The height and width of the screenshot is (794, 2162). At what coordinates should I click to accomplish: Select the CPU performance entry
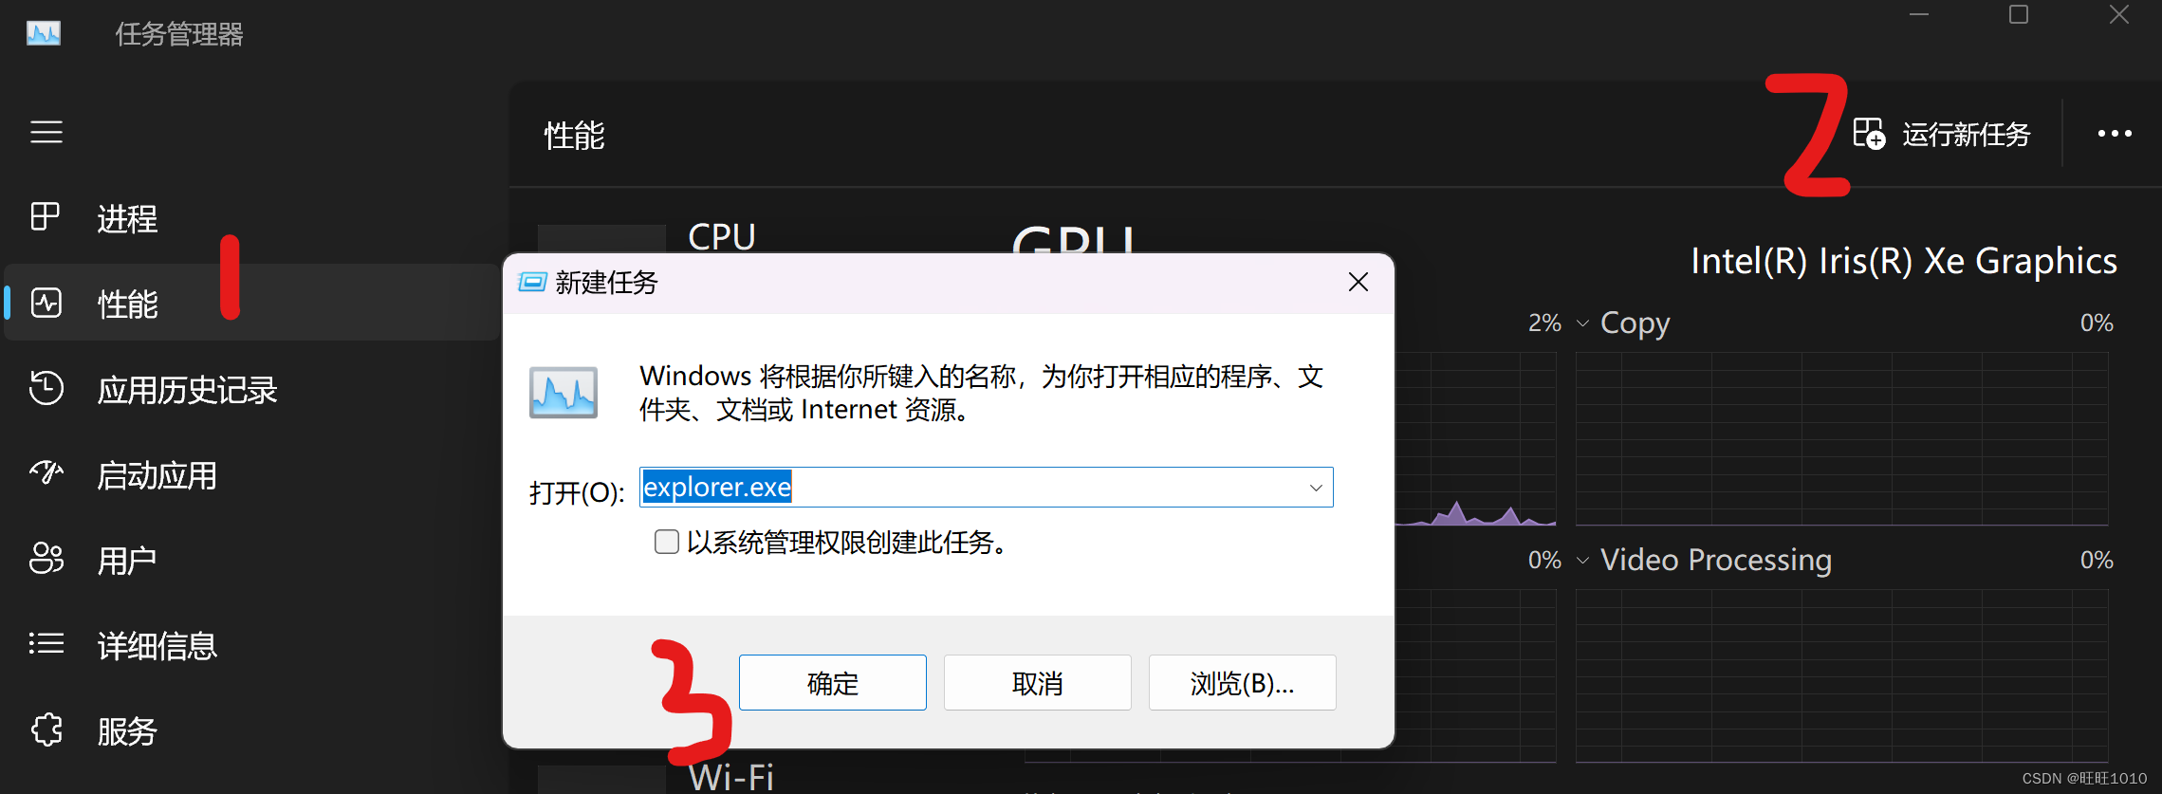click(721, 237)
